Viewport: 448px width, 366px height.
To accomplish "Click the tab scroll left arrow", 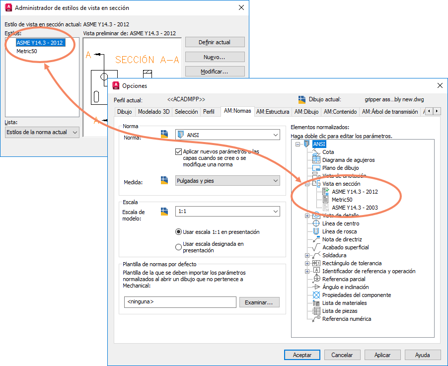I will [x=429, y=111].
